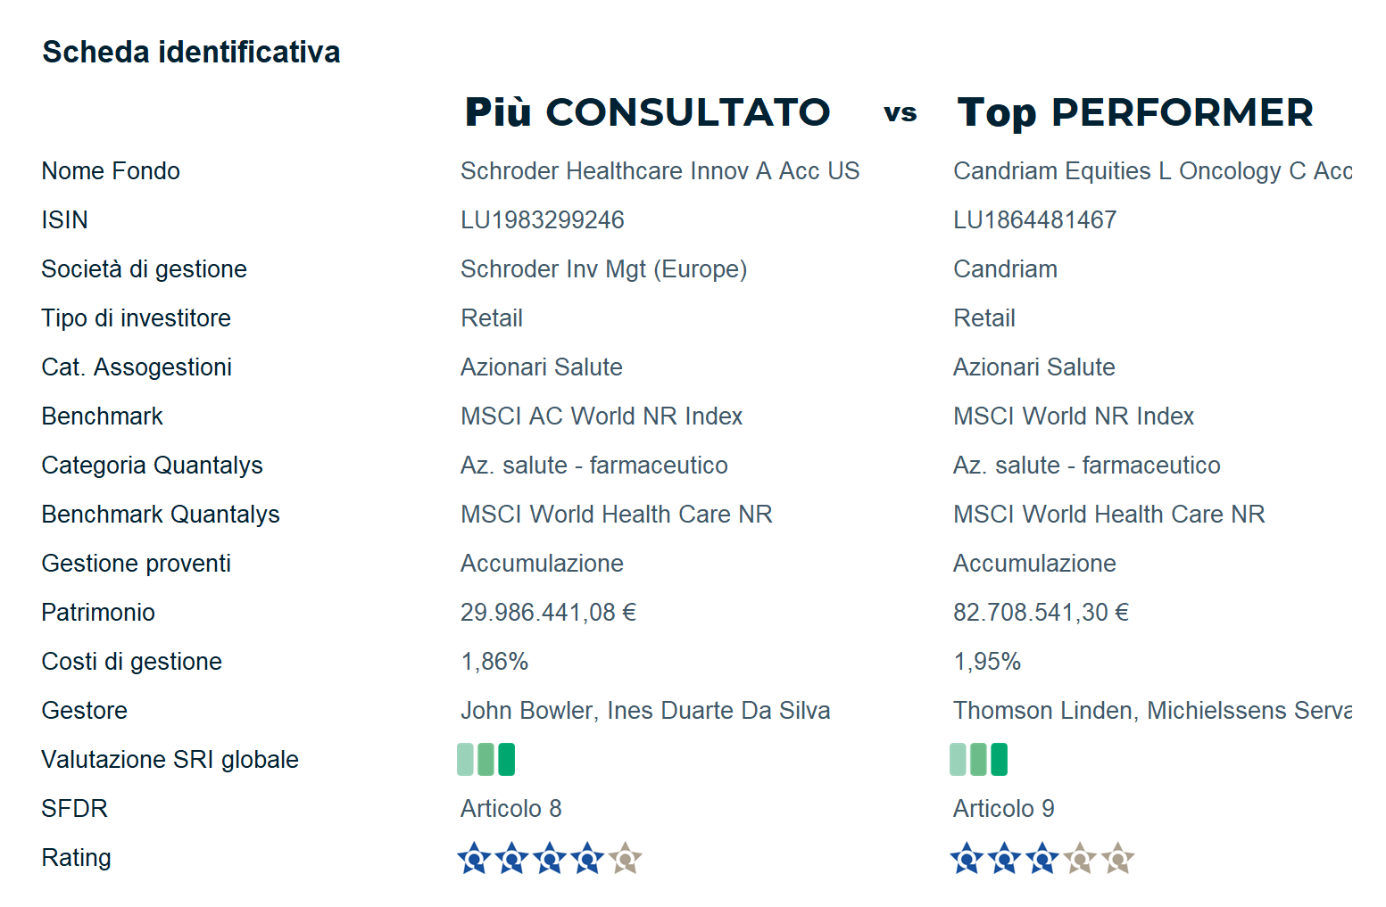Click the Articolo 9 SFDR value
Image resolution: width=1386 pixels, height=907 pixels.
coord(1003,809)
